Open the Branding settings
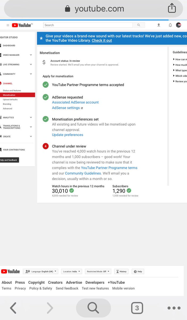This screenshot has width=187, height=320. click(7, 104)
